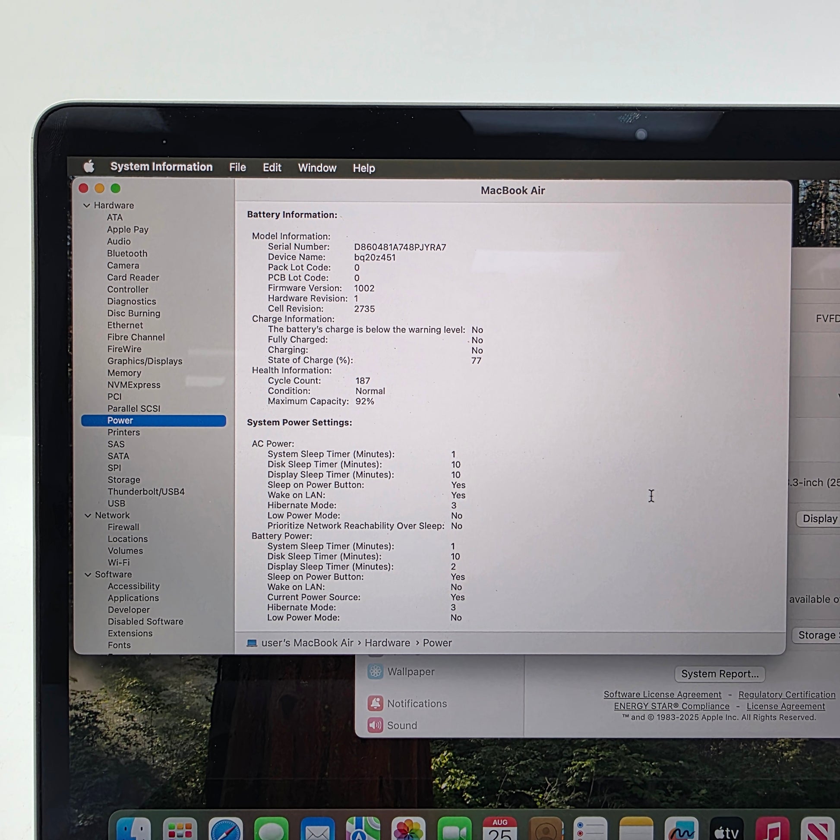The width and height of the screenshot is (840, 840).
Task: Open FaceTime from the Dock
Action: pyautogui.click(x=455, y=829)
